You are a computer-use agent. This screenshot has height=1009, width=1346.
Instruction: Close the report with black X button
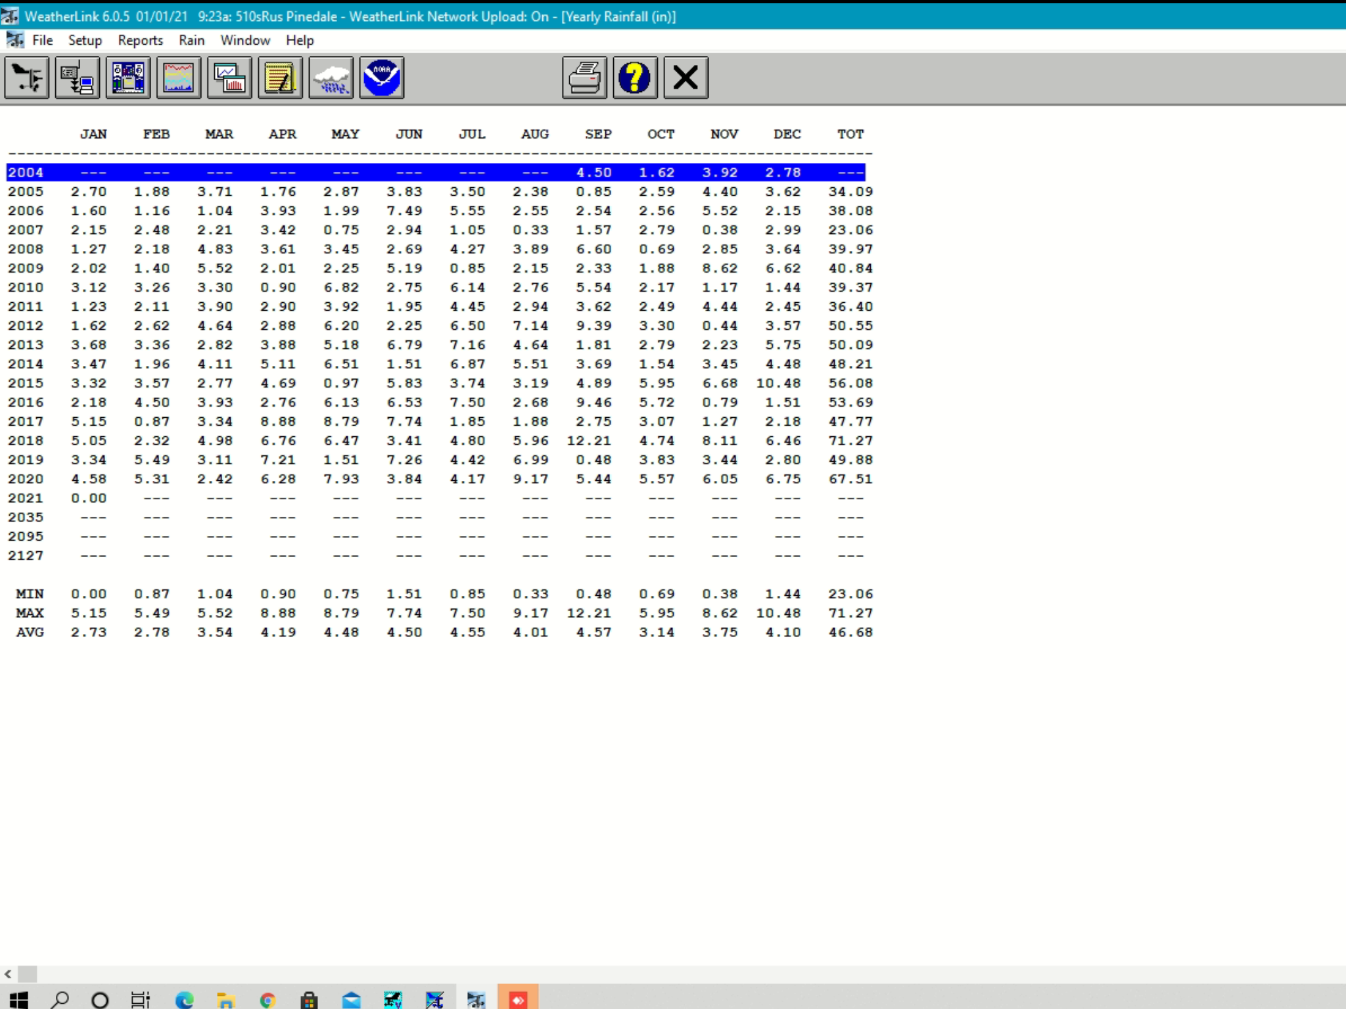(685, 78)
